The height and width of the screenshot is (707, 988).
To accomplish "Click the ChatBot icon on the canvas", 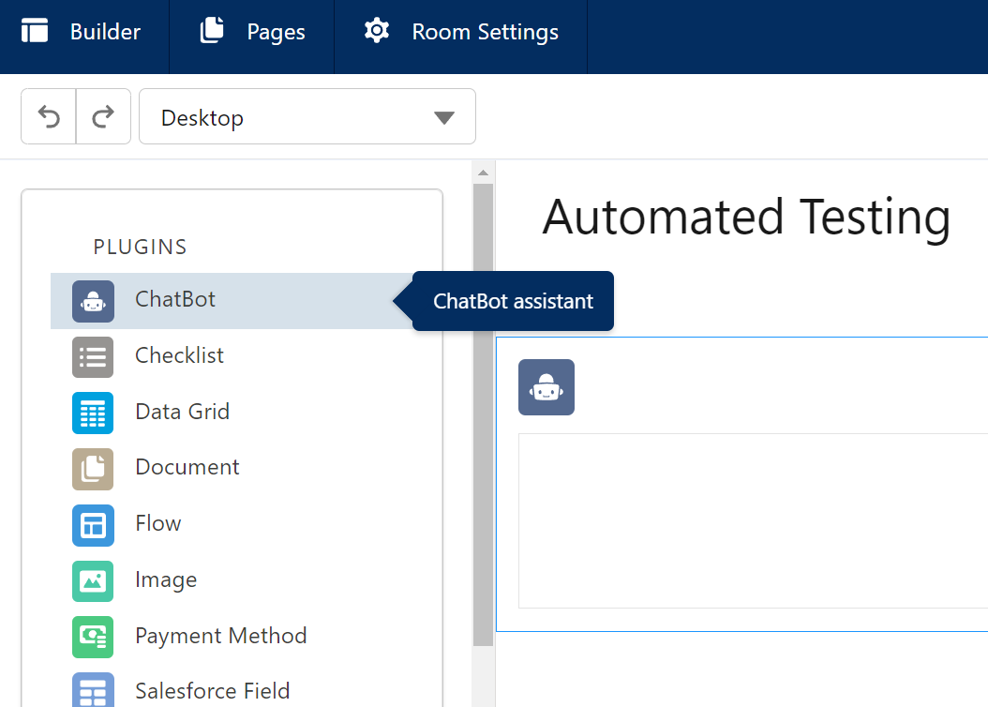I will pyautogui.click(x=546, y=387).
